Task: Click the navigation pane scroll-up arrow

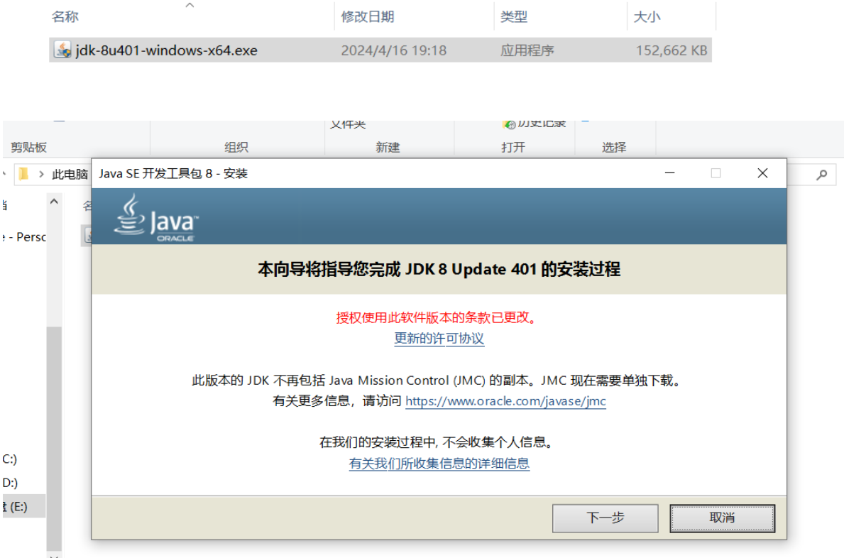Action: coord(54,202)
